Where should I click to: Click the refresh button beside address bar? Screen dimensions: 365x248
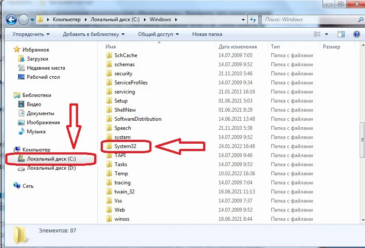click(253, 19)
